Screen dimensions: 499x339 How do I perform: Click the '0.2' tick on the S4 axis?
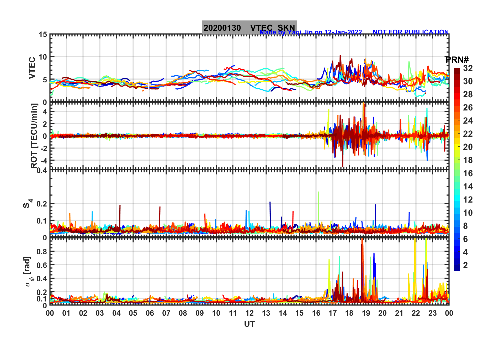click(x=42, y=204)
